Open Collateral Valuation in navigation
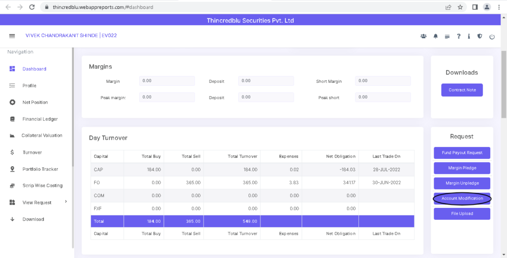507x258 pixels. coord(42,136)
